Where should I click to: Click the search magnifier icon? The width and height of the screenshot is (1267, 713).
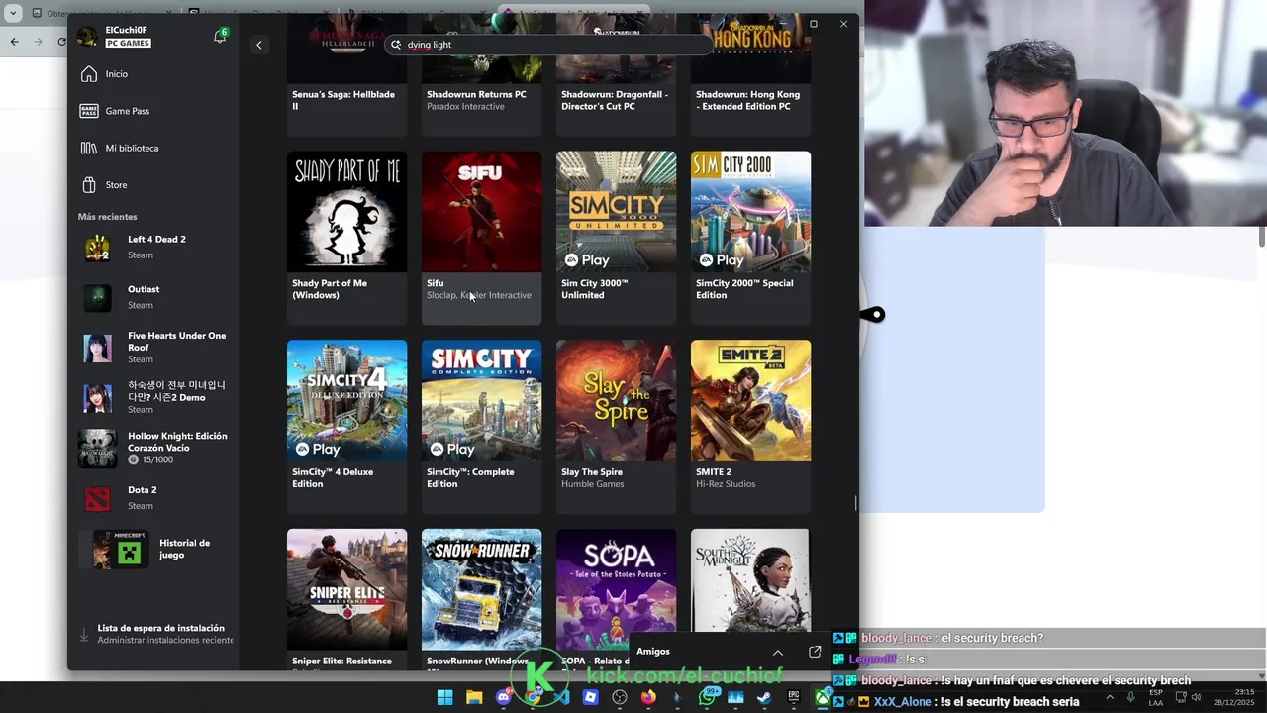[396, 45]
